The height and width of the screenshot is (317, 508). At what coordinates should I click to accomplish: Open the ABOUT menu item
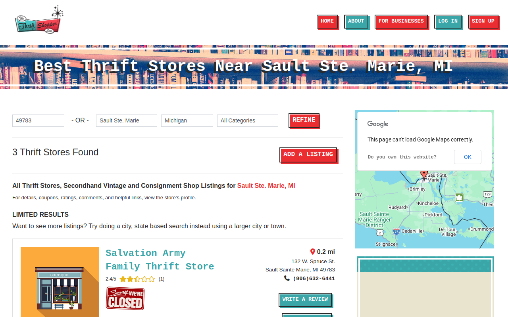(356, 21)
